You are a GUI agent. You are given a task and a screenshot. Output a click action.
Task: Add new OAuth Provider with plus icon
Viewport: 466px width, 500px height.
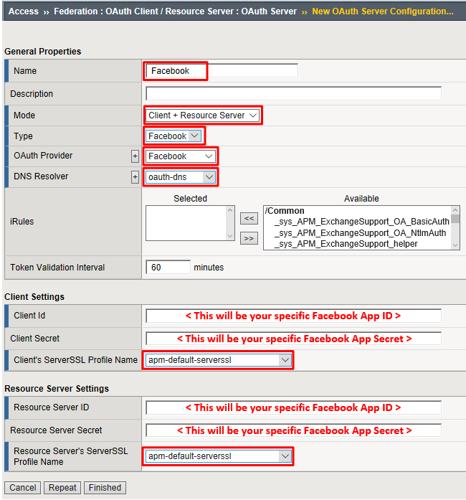coord(135,156)
